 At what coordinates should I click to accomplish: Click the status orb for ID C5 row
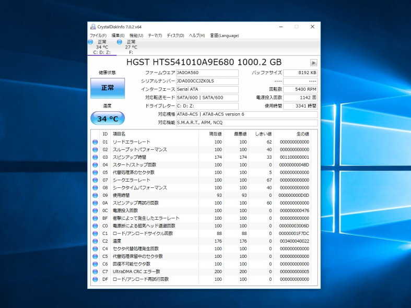coord(95,256)
